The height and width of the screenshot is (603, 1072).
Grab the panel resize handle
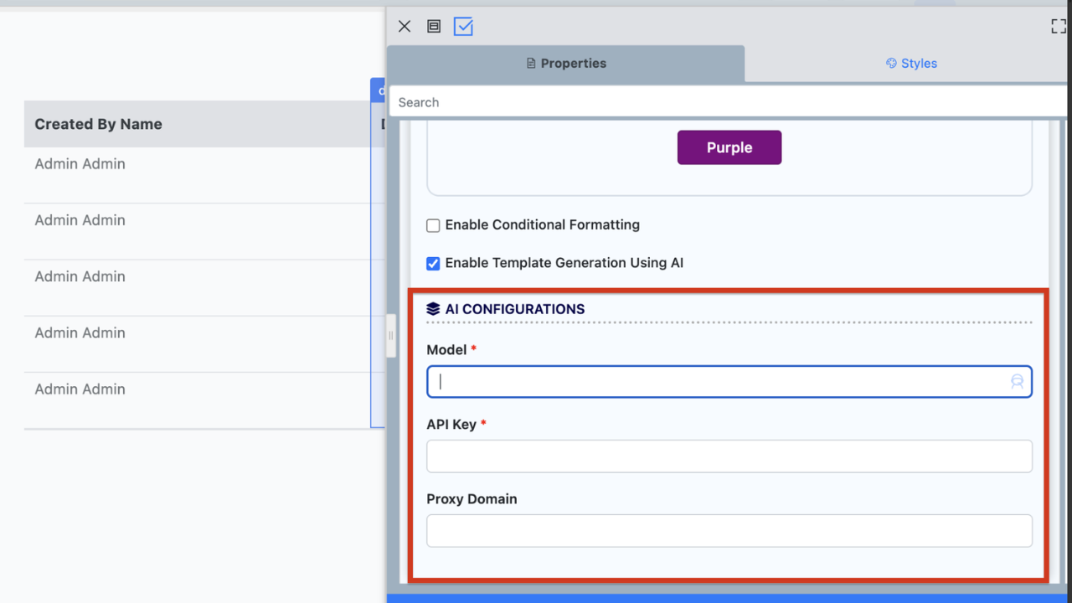(390, 335)
